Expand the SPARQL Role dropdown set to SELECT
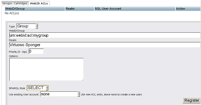201x105 pixels. [37, 88]
